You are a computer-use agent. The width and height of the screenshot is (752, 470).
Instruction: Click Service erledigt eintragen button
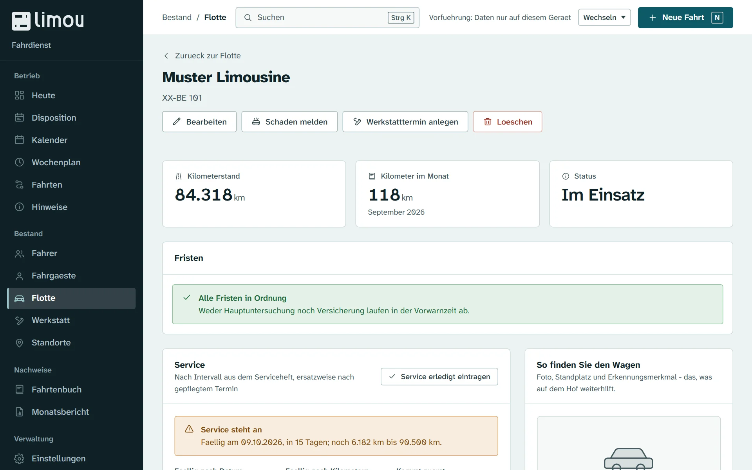coord(439,376)
